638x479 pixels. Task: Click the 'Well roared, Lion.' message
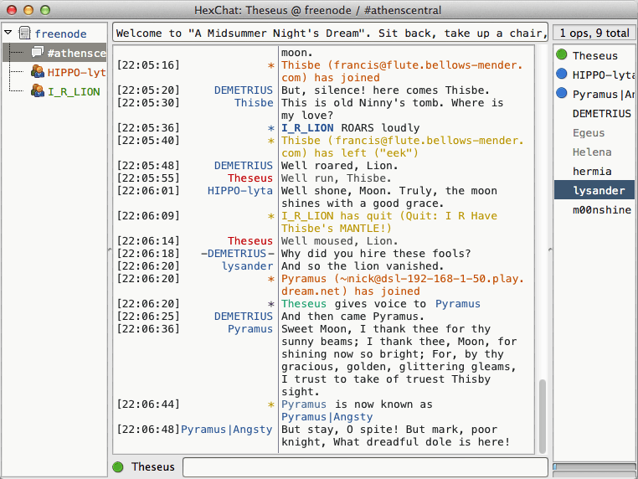[x=339, y=166]
